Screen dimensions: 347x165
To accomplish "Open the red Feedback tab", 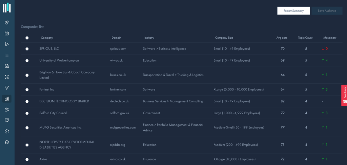I will pyautogui.click(x=344, y=95).
